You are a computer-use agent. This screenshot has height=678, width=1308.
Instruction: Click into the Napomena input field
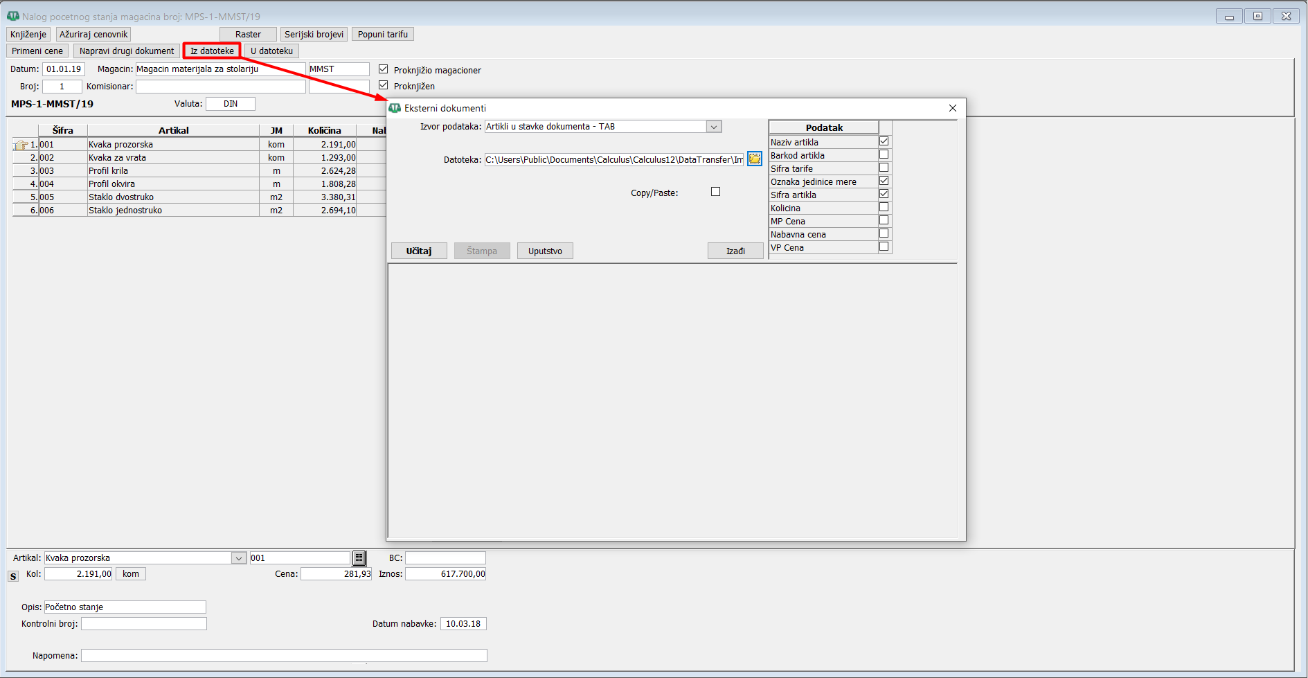tap(284, 655)
